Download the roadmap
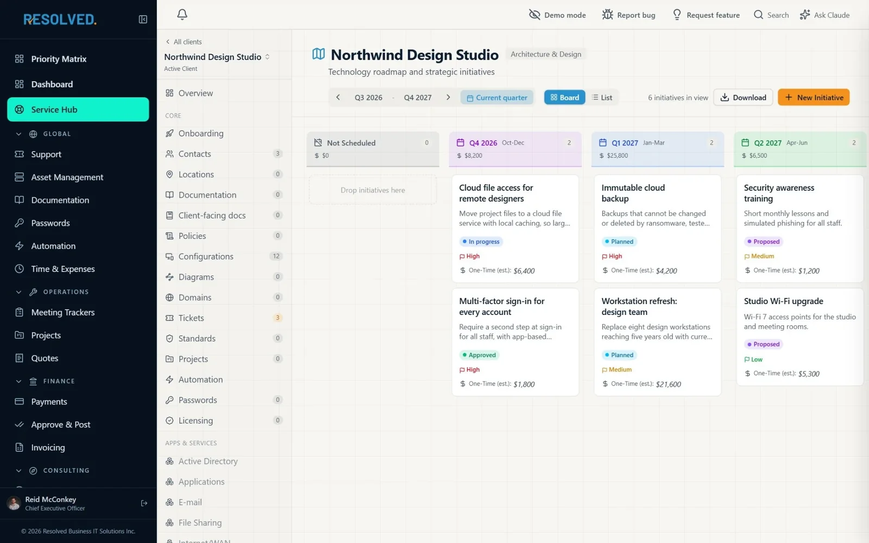 [743, 97]
